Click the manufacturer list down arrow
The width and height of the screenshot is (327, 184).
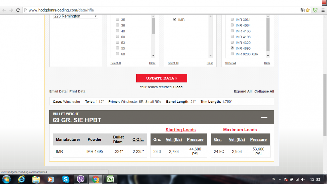(x=210, y=56)
